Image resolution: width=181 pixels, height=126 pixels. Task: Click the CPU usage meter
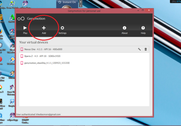[175, 1]
